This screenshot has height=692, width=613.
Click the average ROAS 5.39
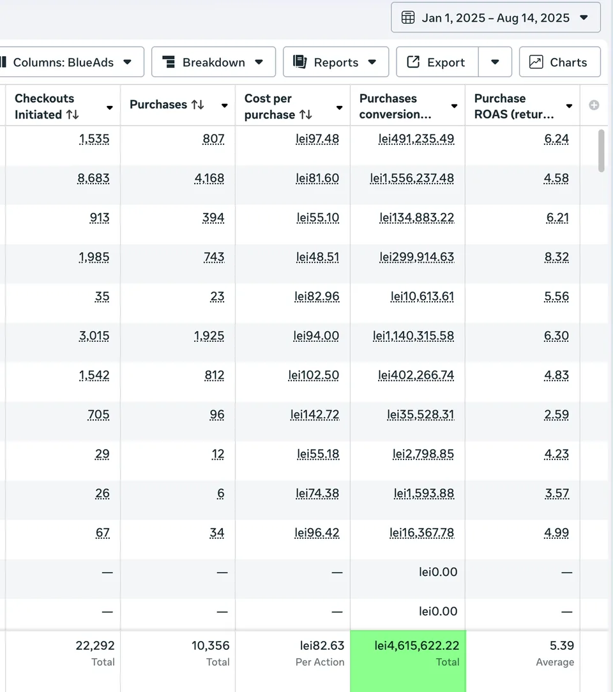pos(562,645)
